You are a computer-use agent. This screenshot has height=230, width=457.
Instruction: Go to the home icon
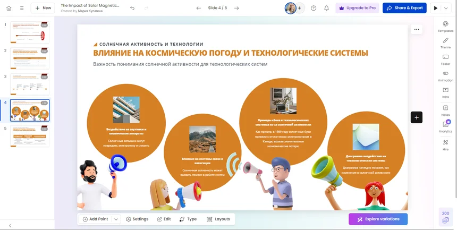pos(9,8)
